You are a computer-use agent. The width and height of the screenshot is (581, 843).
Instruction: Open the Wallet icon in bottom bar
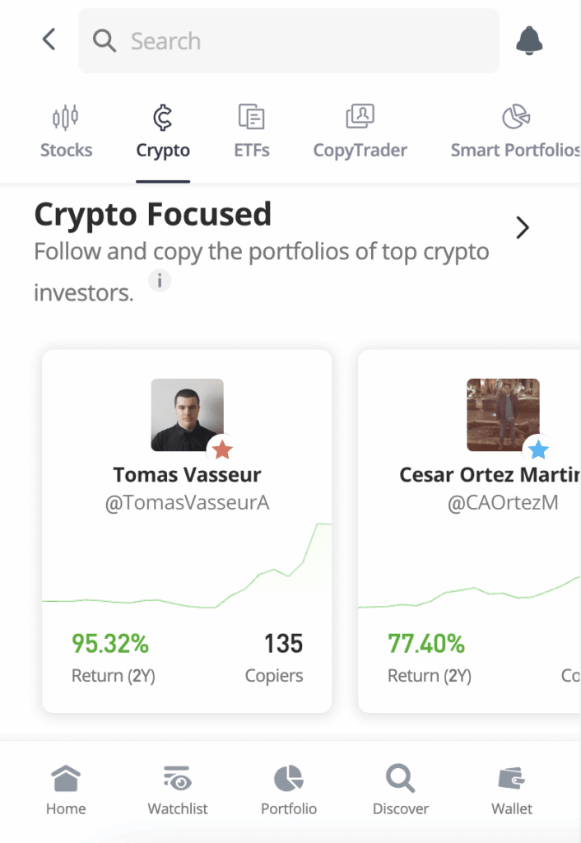(511, 777)
